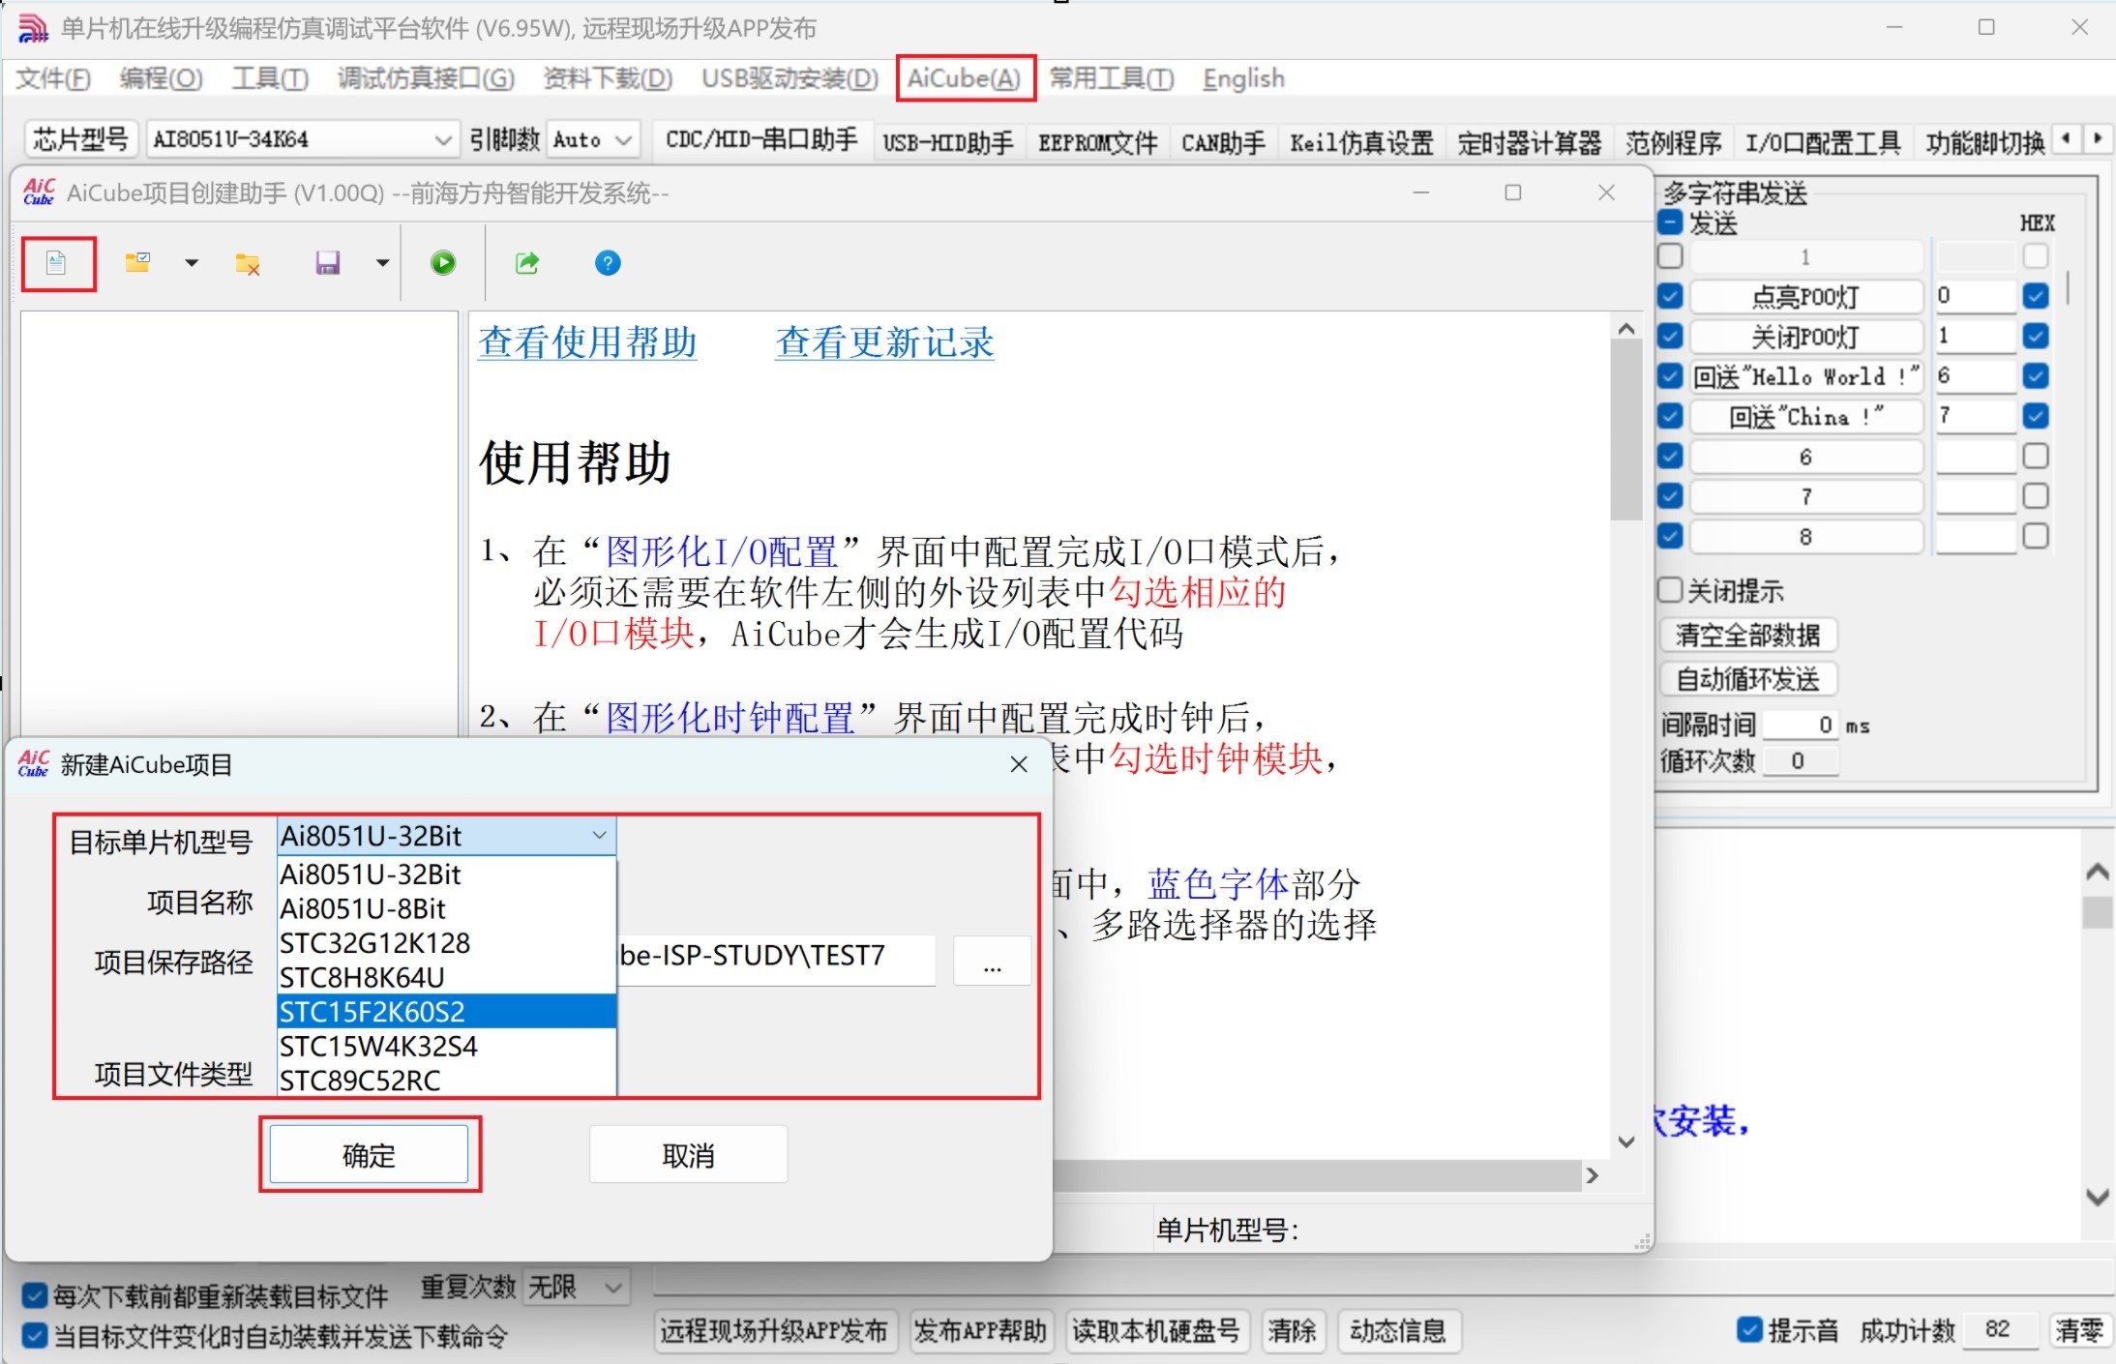Image resolution: width=2116 pixels, height=1364 pixels.
Task: Click the 发布APP帮助 button
Action: point(980,1331)
